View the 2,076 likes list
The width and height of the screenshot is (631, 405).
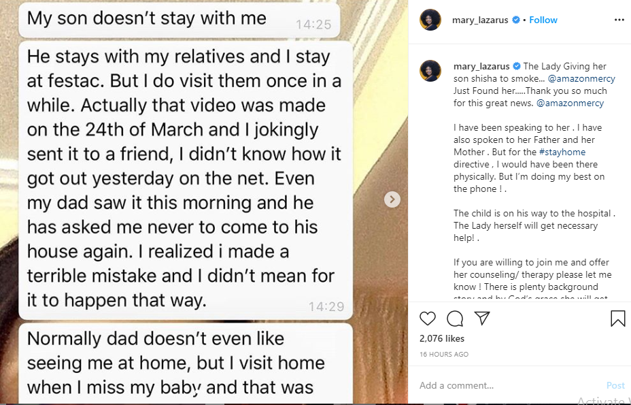click(442, 338)
